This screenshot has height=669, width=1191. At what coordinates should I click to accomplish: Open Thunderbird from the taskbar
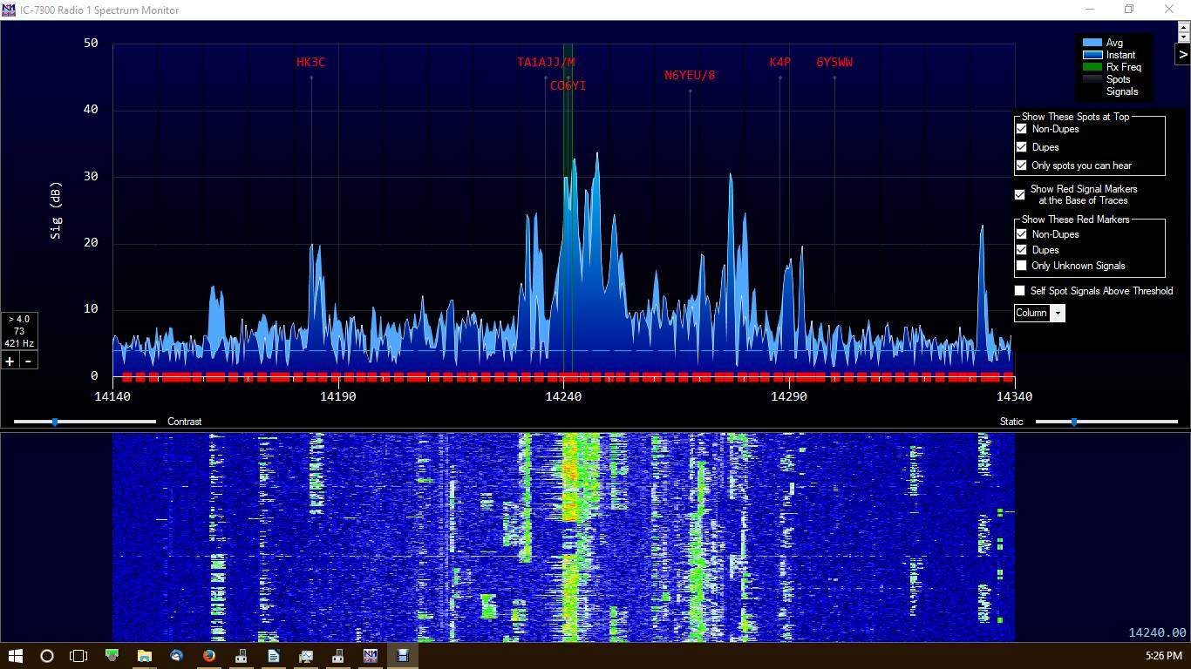(176, 656)
